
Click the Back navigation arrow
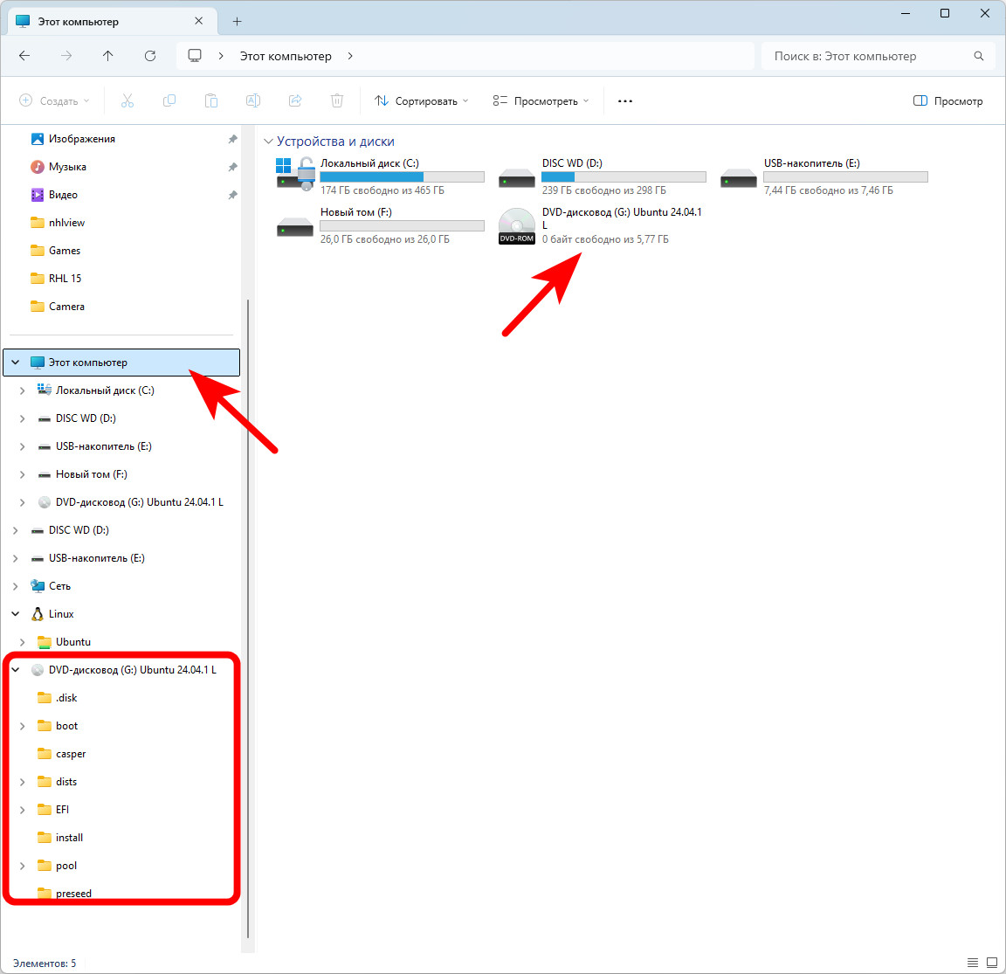point(24,55)
